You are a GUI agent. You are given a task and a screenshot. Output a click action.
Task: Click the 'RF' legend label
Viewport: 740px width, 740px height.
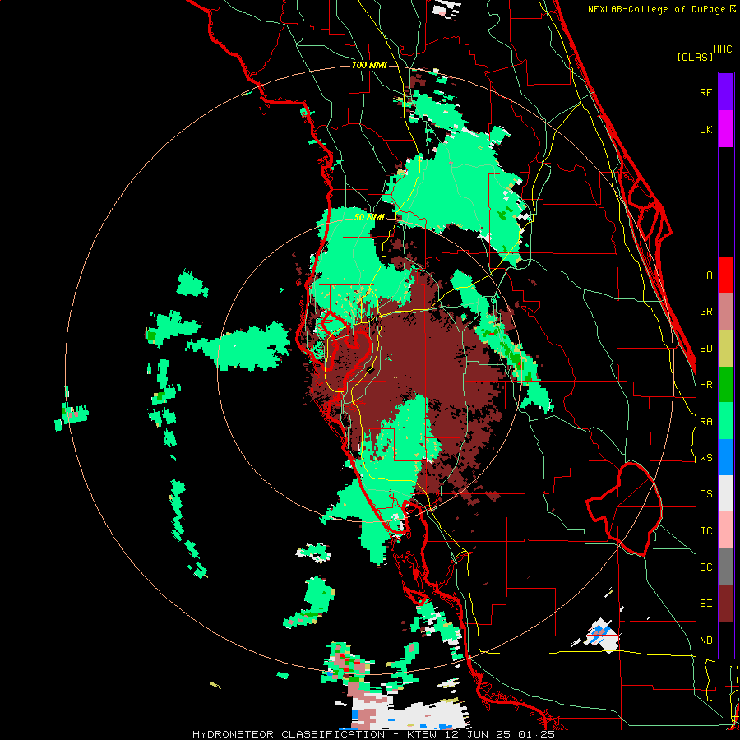[x=705, y=92]
